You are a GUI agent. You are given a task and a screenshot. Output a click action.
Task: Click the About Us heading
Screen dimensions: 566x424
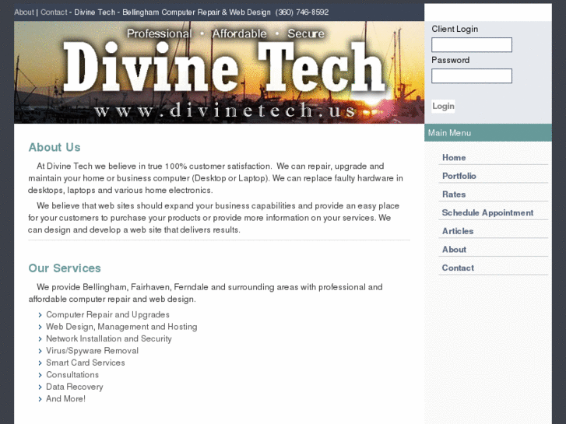[54, 147]
